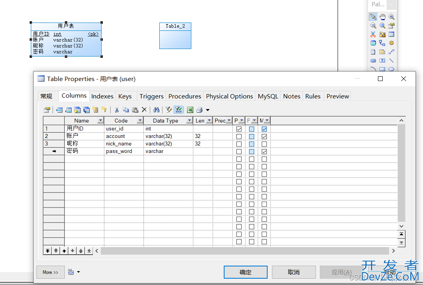Viewport: 423px width, 285px height.
Task: Open the Physical Options tab
Action: [229, 96]
